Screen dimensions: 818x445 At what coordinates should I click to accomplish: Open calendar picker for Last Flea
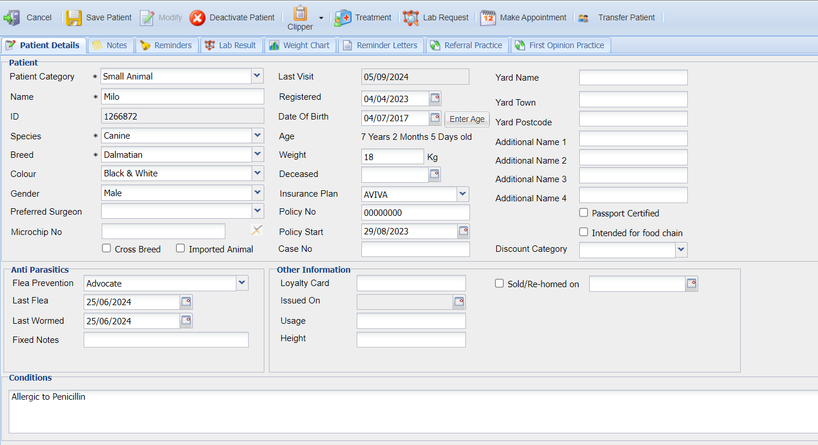tap(186, 302)
